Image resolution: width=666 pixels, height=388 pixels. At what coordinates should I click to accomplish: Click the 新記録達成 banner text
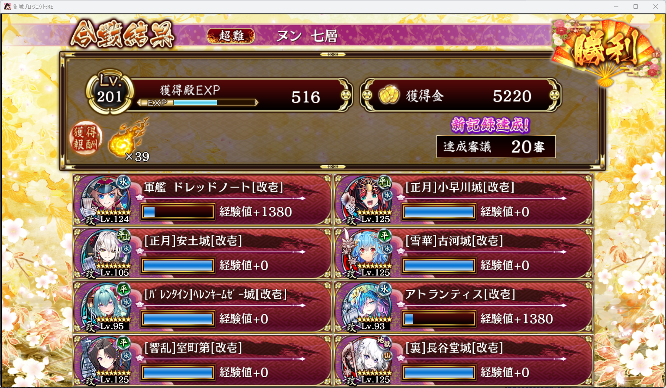coord(490,125)
